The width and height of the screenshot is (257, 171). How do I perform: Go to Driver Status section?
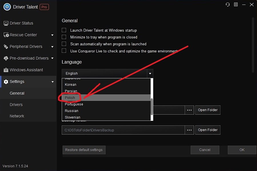(28, 23)
